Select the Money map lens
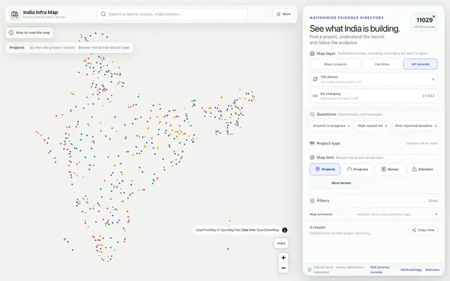 coord(390,169)
